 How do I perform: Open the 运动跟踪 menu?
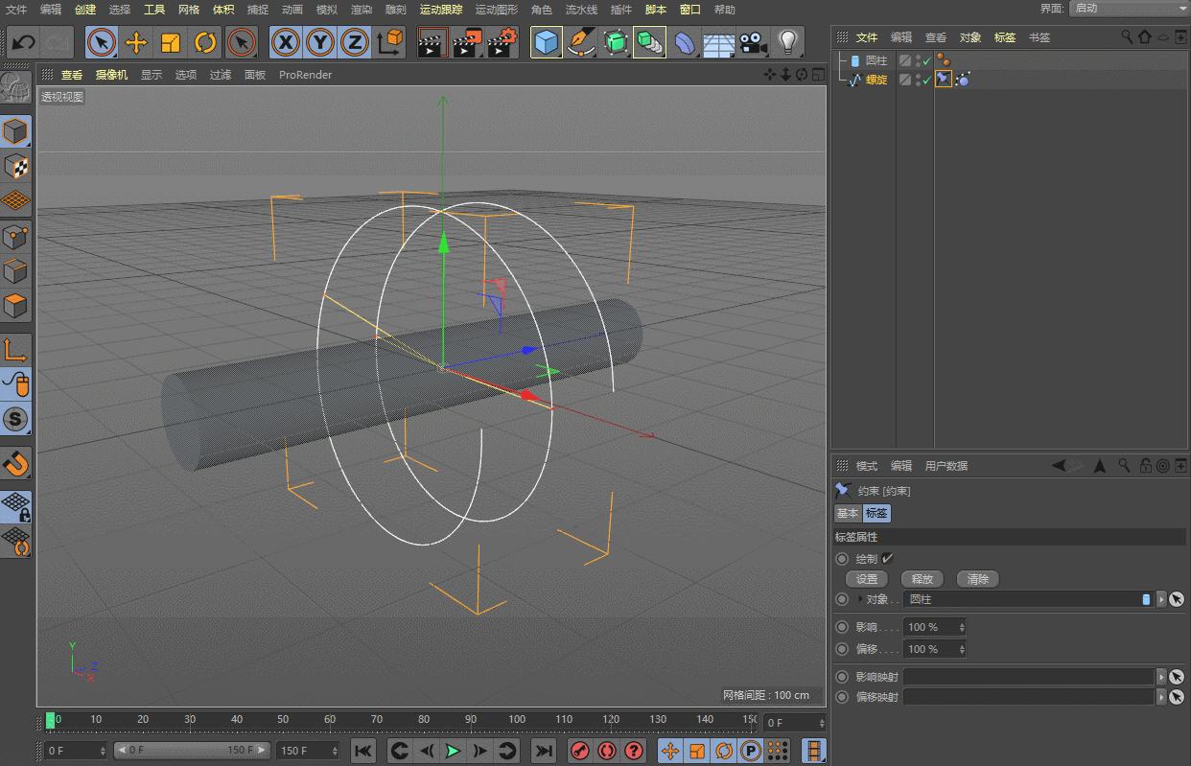pos(441,10)
